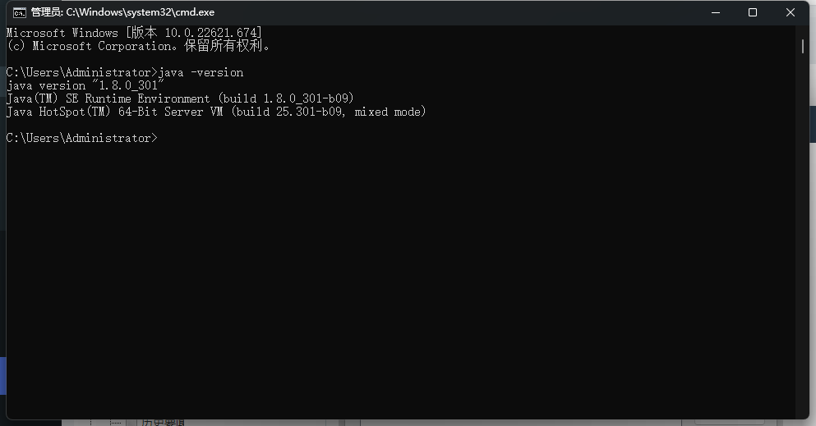Click the typed java -version command
This screenshot has width=816, height=426.
tap(201, 73)
